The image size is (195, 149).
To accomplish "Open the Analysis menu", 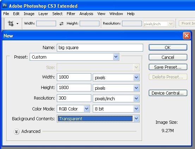I will (x=86, y=14).
